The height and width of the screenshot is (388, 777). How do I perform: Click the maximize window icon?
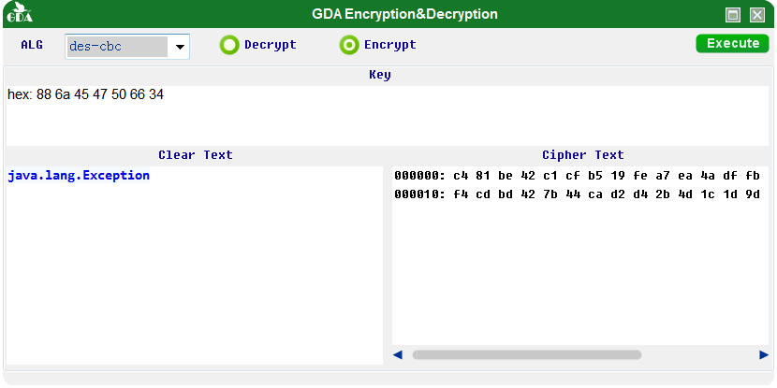pyautogui.click(x=733, y=15)
